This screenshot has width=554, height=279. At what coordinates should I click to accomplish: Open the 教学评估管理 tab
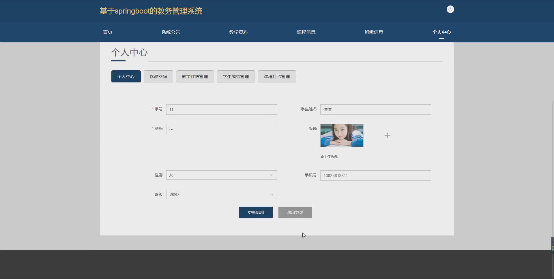click(x=195, y=76)
